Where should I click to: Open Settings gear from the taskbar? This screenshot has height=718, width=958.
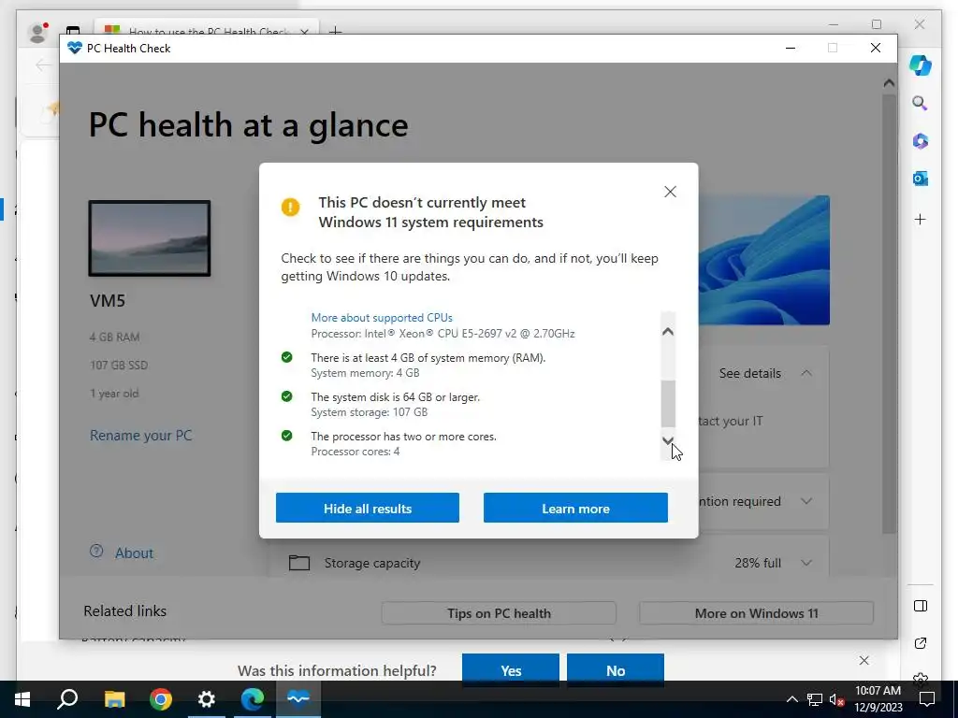[207, 699]
